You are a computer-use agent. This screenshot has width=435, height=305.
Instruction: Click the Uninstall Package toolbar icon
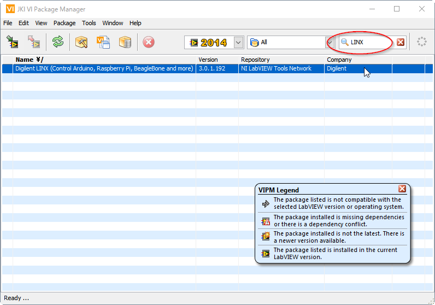pos(34,42)
